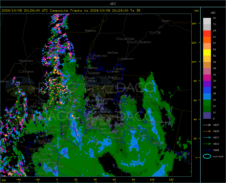This screenshot has height=183, width=226.
Task: Click the Tulumaya map label
Action: pos(94,73)
